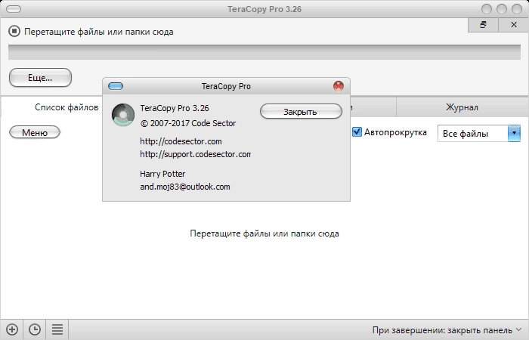Image resolution: width=529 pixels, height=340 pixels.
Task: Click the list view lines icon
Action: pyautogui.click(x=57, y=329)
